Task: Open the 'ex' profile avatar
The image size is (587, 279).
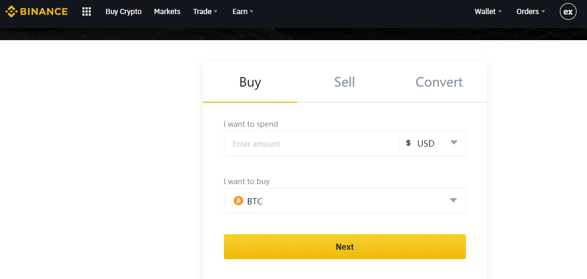Action: (568, 11)
